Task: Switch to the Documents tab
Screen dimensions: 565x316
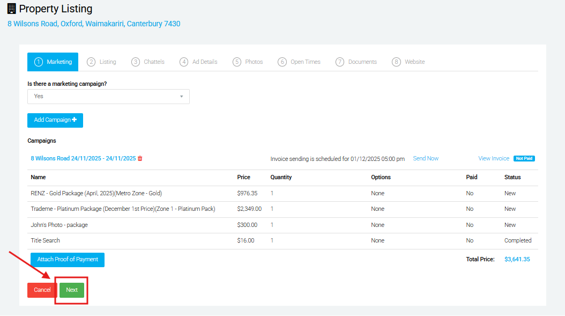Action: tap(356, 62)
